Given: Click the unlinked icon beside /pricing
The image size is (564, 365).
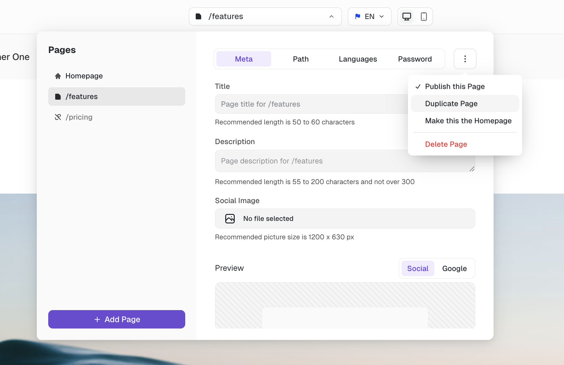Looking at the screenshot, I should pos(58,117).
